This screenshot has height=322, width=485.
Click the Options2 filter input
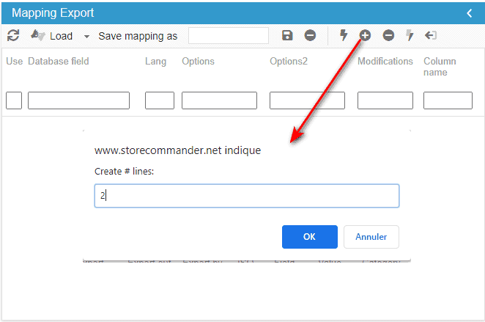point(307,100)
